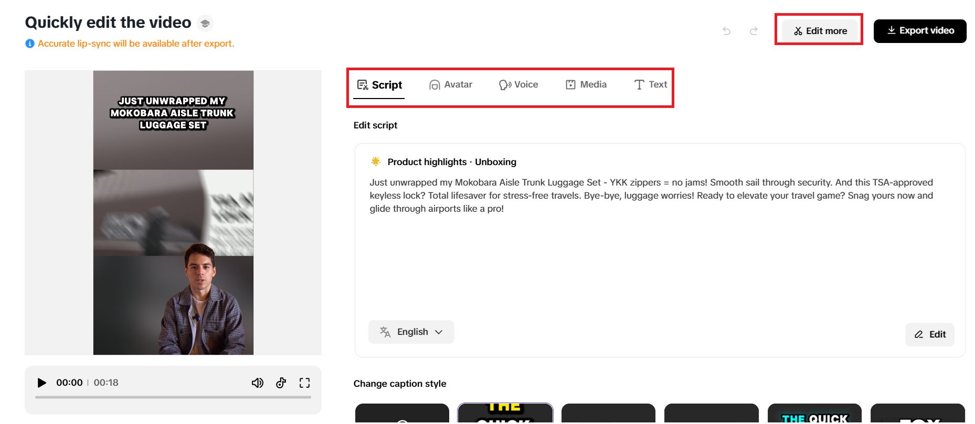The image size is (975, 424).
Task: Click the graduation cap tutorial icon
Action: pyautogui.click(x=205, y=23)
